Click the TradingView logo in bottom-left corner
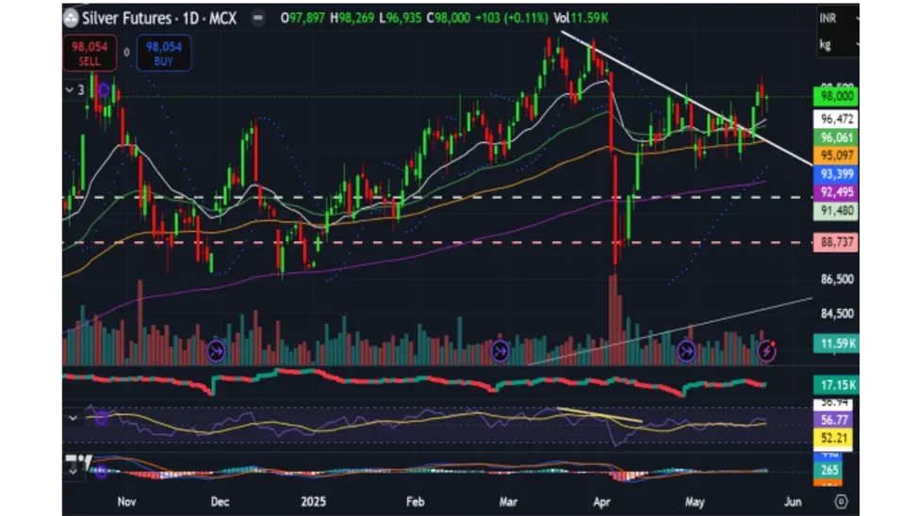 [x=78, y=461]
